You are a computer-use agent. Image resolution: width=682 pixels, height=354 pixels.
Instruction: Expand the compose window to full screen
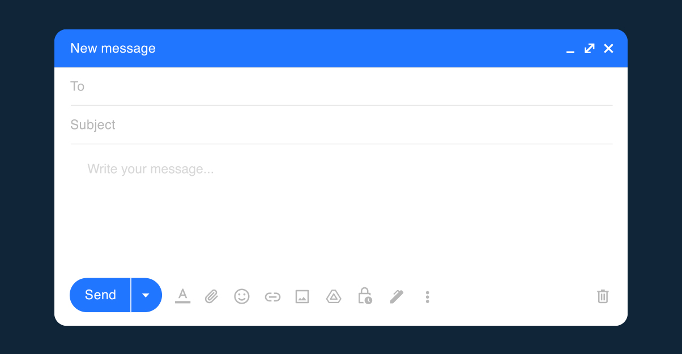pos(590,49)
